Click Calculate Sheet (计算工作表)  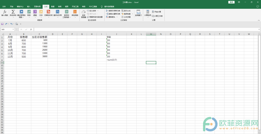(157, 16)
